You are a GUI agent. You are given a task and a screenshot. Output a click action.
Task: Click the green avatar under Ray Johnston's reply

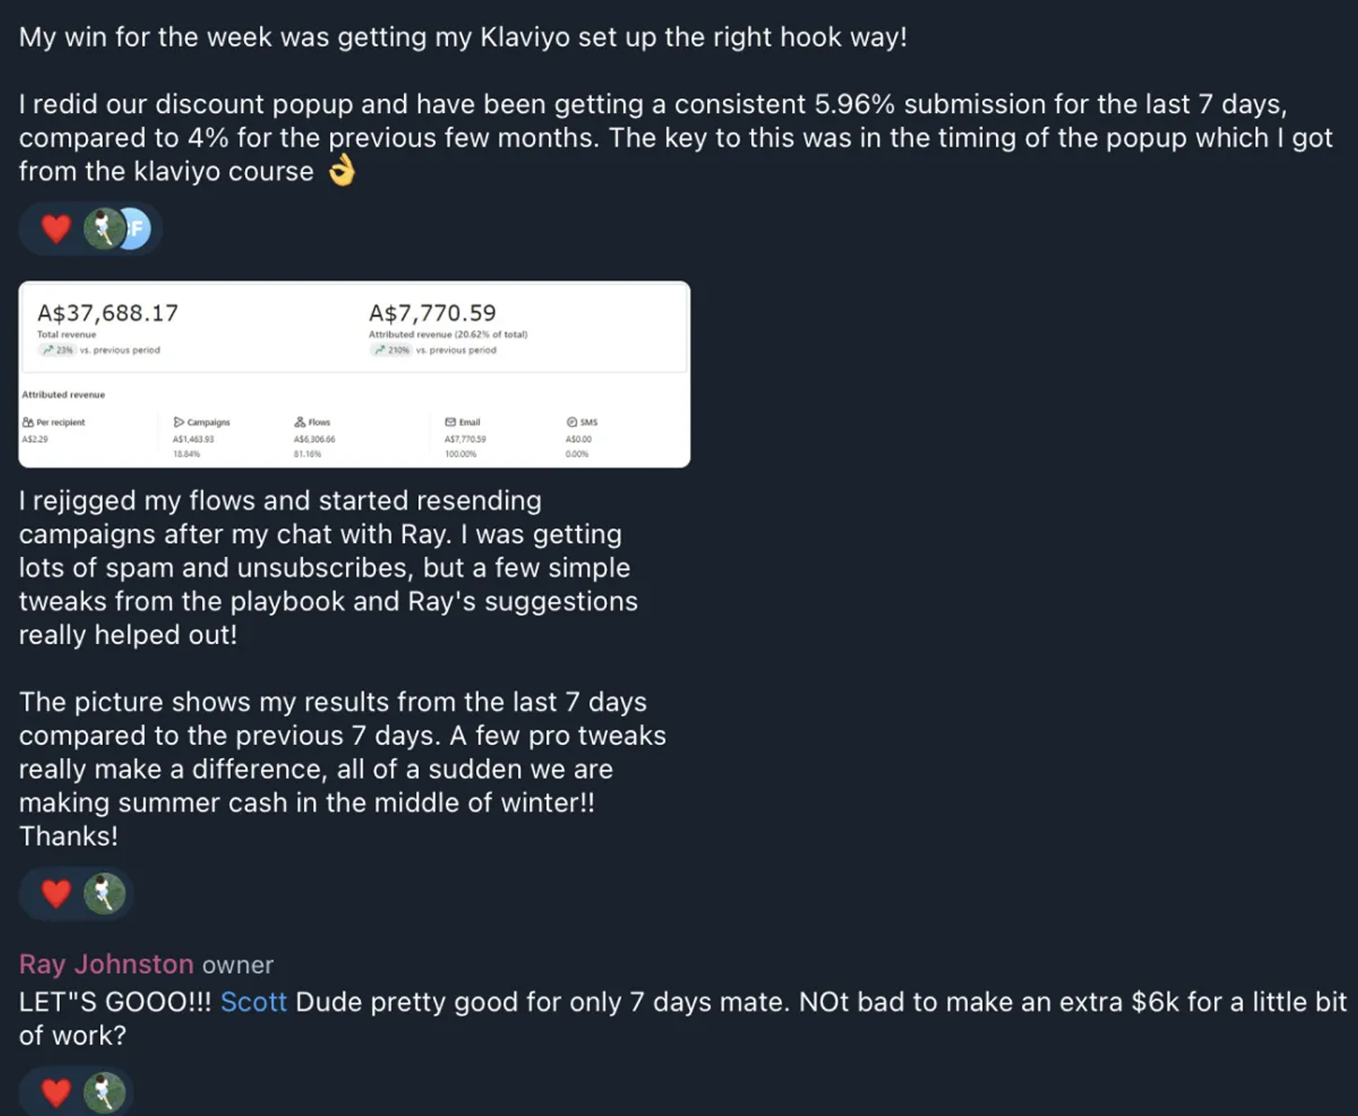coord(104,1093)
